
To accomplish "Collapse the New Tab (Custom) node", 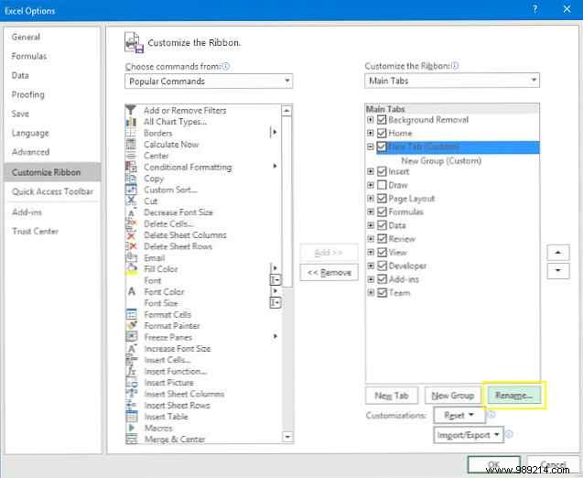I will pyautogui.click(x=370, y=147).
